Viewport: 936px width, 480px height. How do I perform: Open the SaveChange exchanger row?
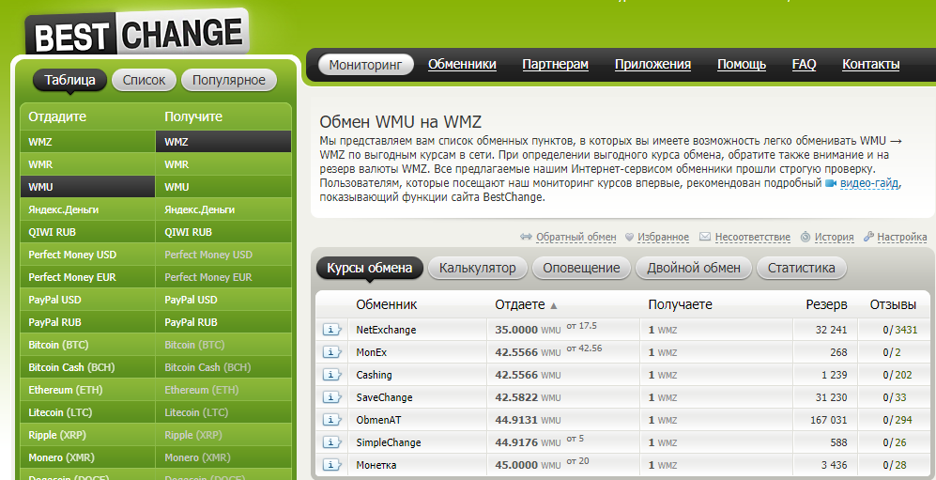point(384,397)
